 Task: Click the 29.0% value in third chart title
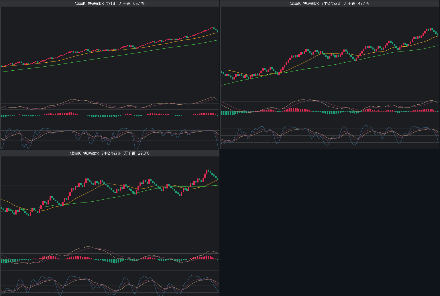[144, 153]
